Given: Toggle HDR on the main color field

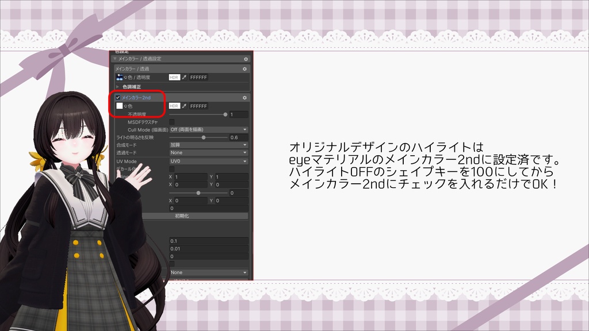Looking at the screenshot, I should point(175,77).
